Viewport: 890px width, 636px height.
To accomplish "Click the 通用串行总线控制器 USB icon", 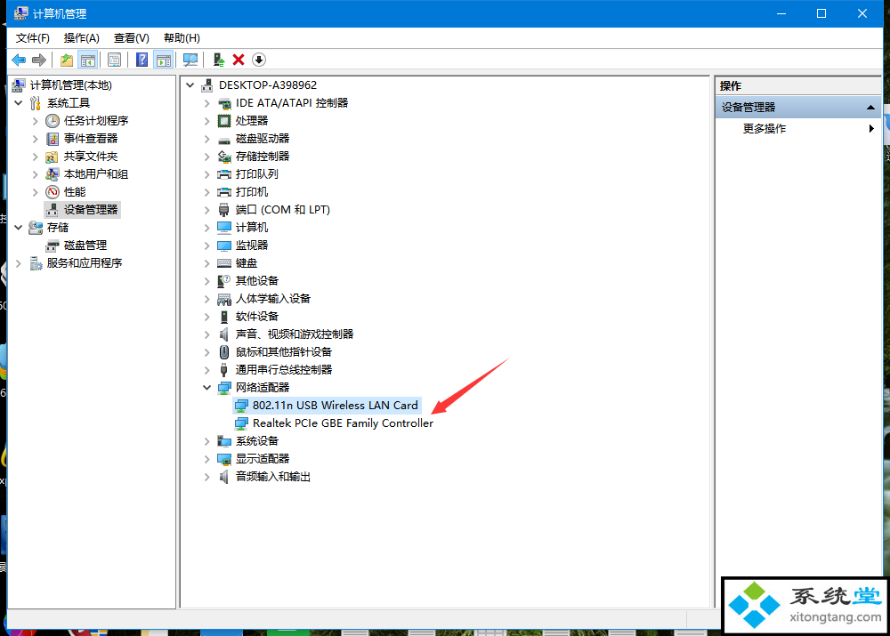I will (x=223, y=370).
